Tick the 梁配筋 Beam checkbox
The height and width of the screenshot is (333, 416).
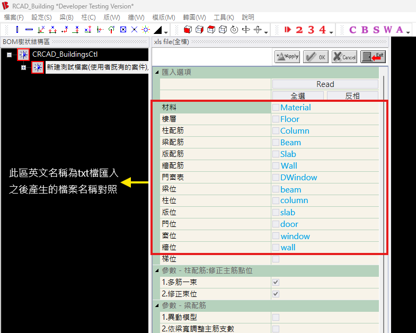[x=276, y=142]
